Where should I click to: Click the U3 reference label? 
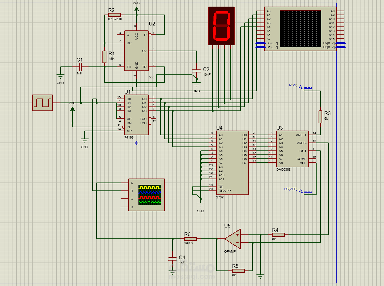pyautogui.click(x=280, y=128)
